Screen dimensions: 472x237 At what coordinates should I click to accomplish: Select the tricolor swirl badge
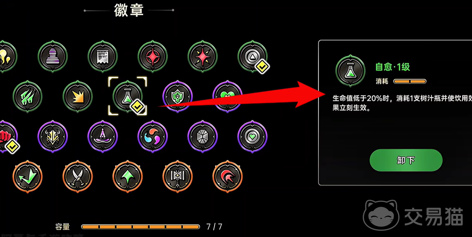pos(152,137)
